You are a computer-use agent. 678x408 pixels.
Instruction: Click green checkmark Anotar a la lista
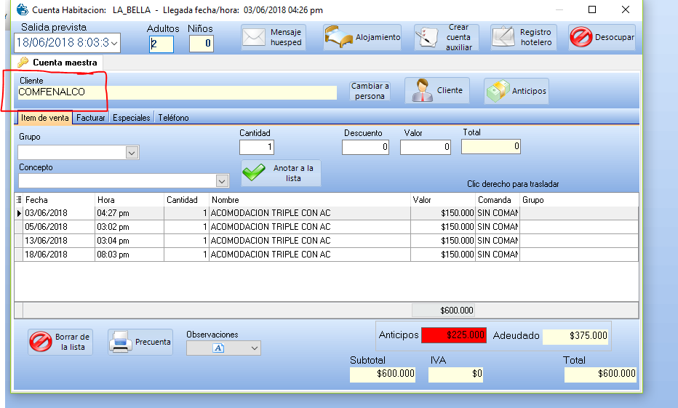click(x=255, y=173)
